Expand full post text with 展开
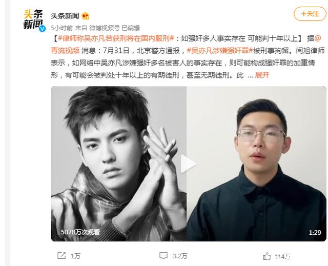The width and height of the screenshot is (328, 266). [x=262, y=75]
